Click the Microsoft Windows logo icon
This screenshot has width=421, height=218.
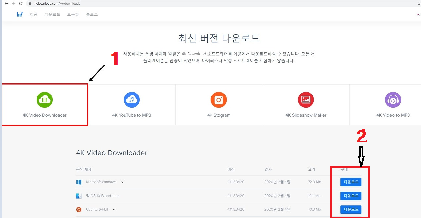coord(79,182)
